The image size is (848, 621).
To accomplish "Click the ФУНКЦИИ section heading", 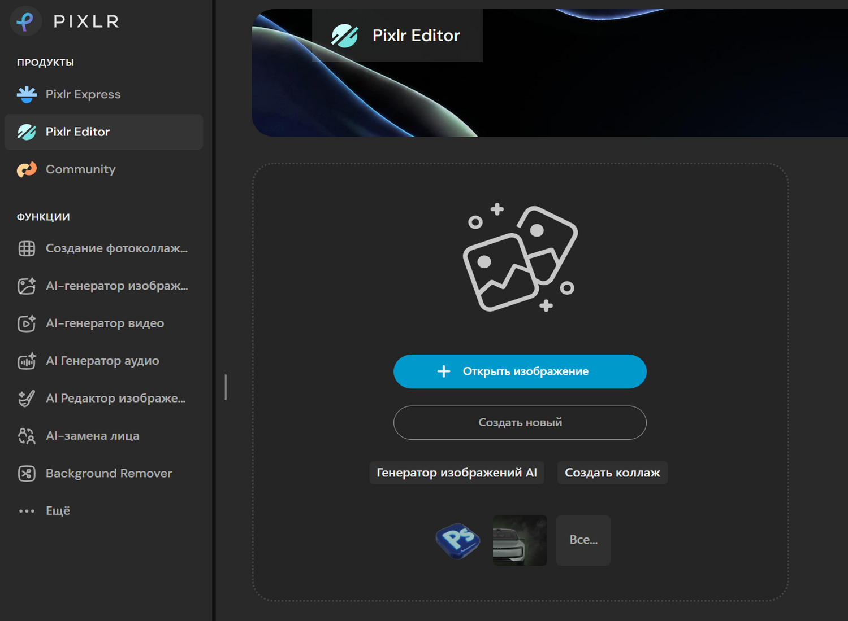I will [x=44, y=217].
